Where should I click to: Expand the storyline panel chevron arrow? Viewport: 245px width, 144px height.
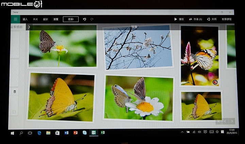(x=29, y=27)
